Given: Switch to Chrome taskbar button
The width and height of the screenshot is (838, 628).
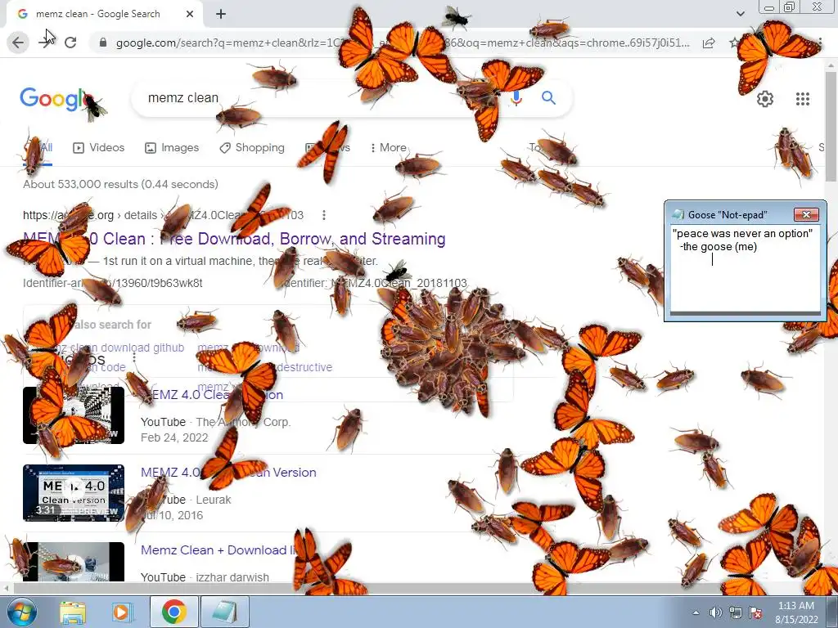Looking at the screenshot, I should 173,612.
